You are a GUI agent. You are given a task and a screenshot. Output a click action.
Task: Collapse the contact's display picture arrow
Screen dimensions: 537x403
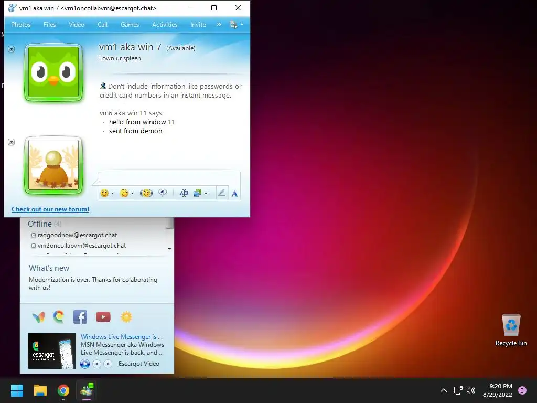pos(12,49)
